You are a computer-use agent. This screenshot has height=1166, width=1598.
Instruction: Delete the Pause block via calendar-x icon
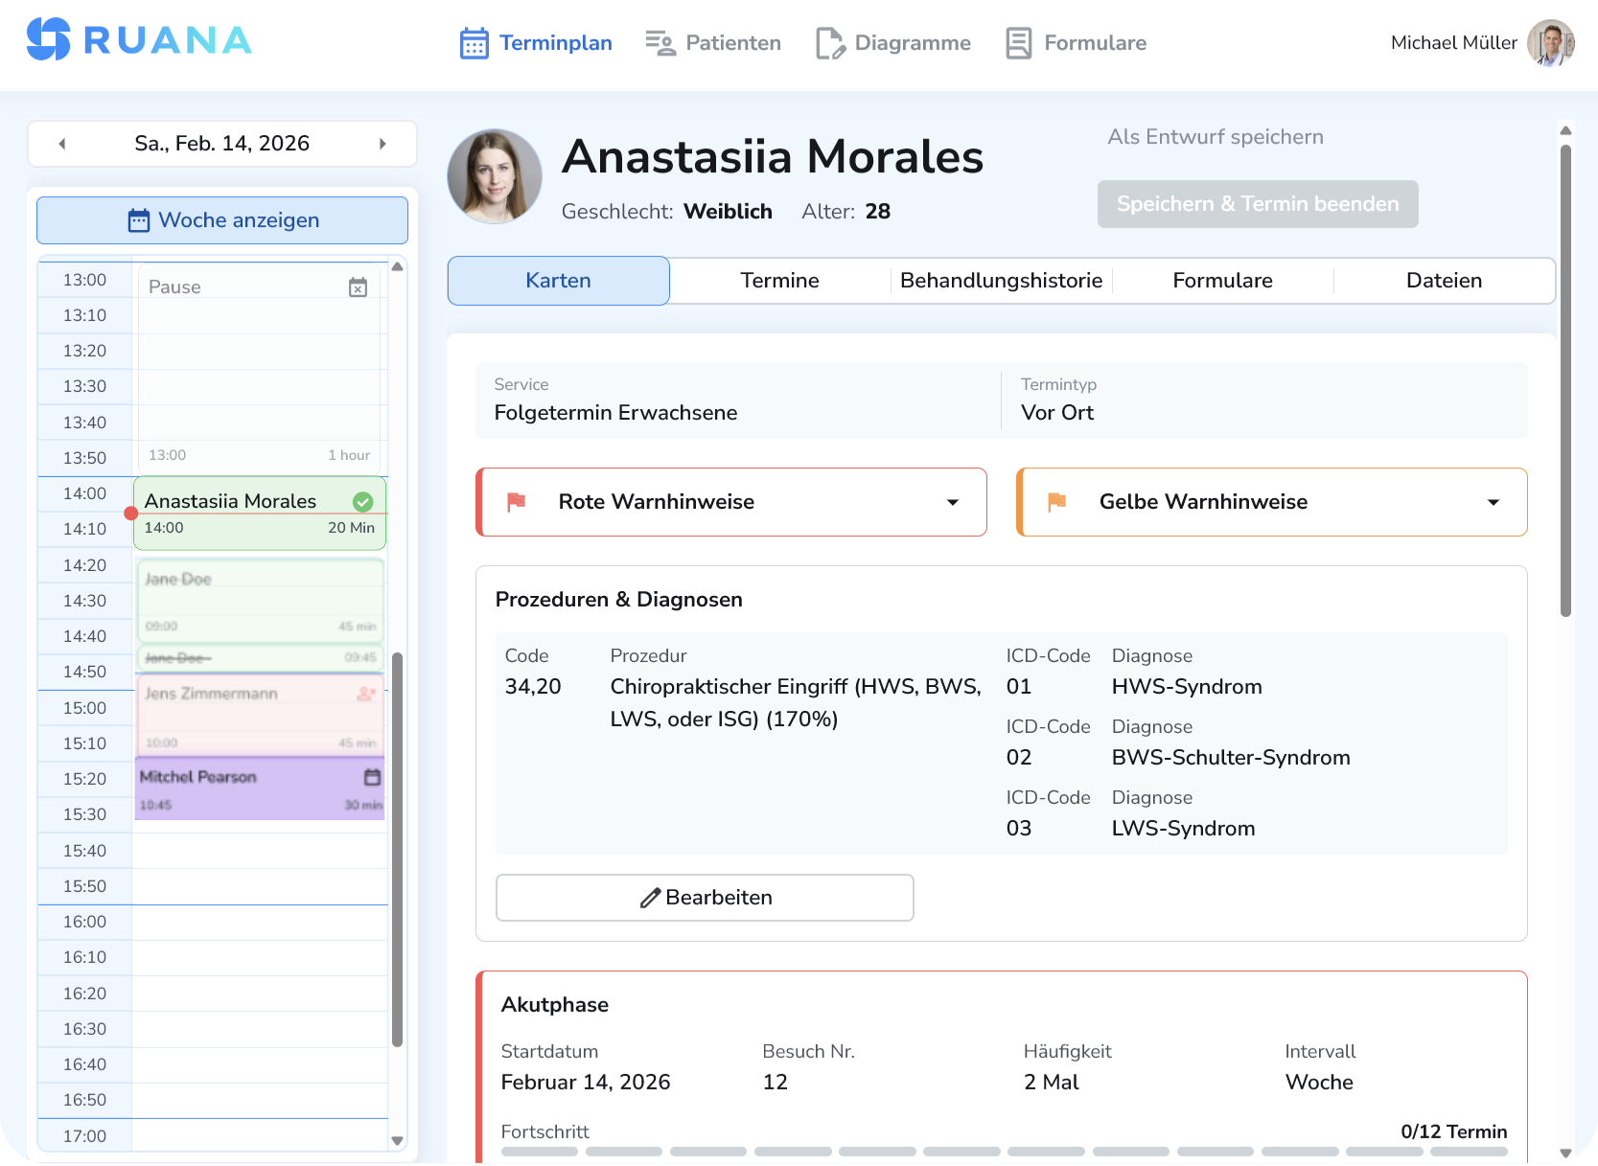(359, 286)
